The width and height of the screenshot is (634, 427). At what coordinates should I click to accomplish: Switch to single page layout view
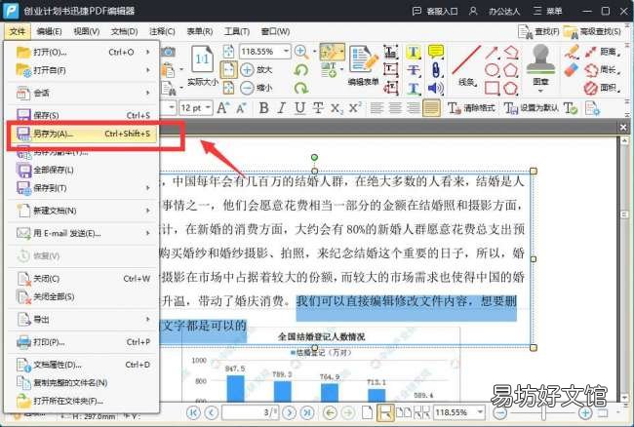(x=367, y=412)
